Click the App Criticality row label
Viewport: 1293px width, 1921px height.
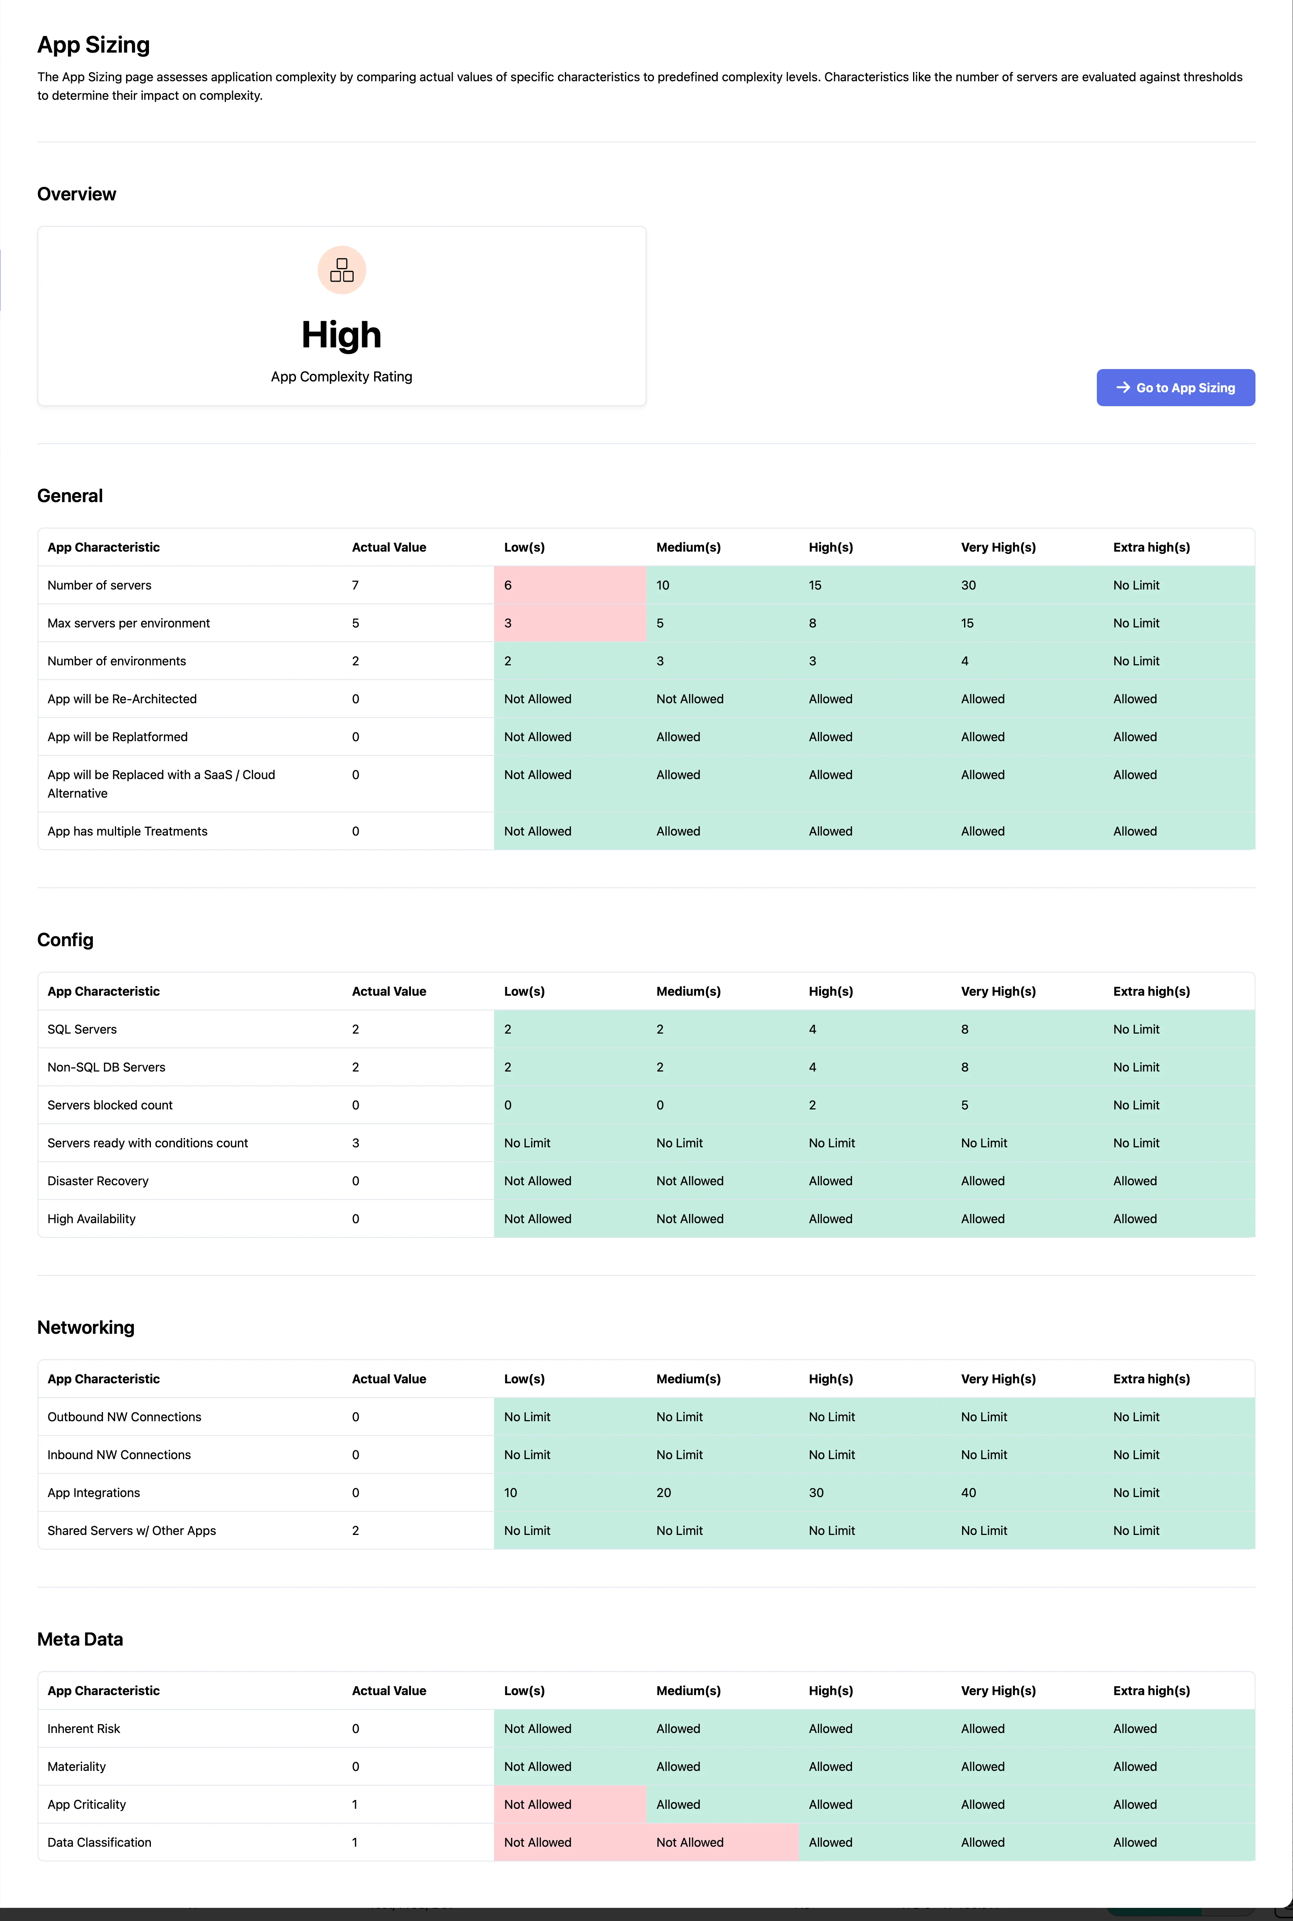click(87, 1804)
